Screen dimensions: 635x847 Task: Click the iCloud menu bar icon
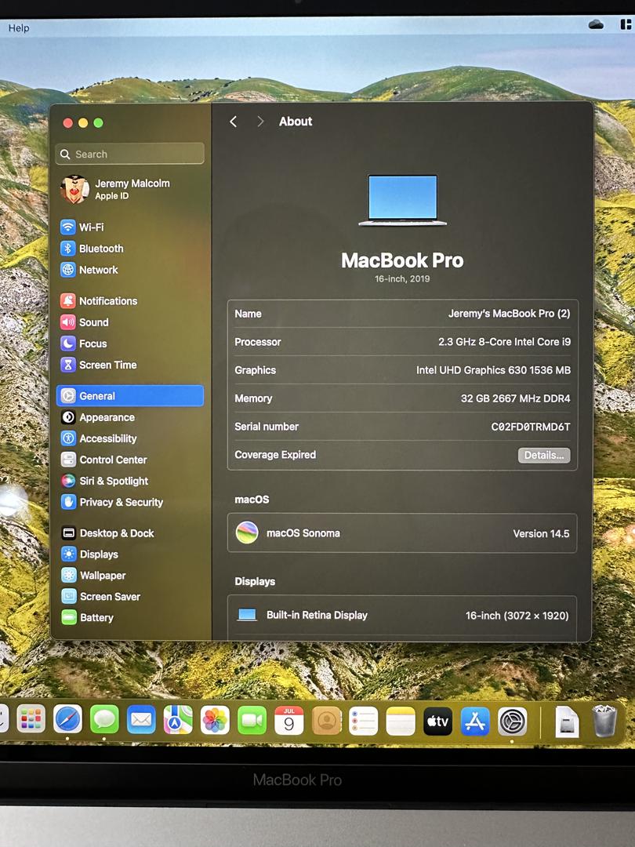[596, 24]
